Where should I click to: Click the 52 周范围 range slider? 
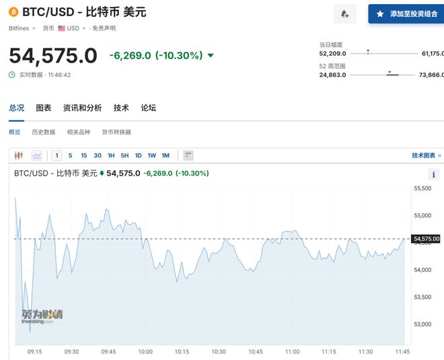pos(383,75)
